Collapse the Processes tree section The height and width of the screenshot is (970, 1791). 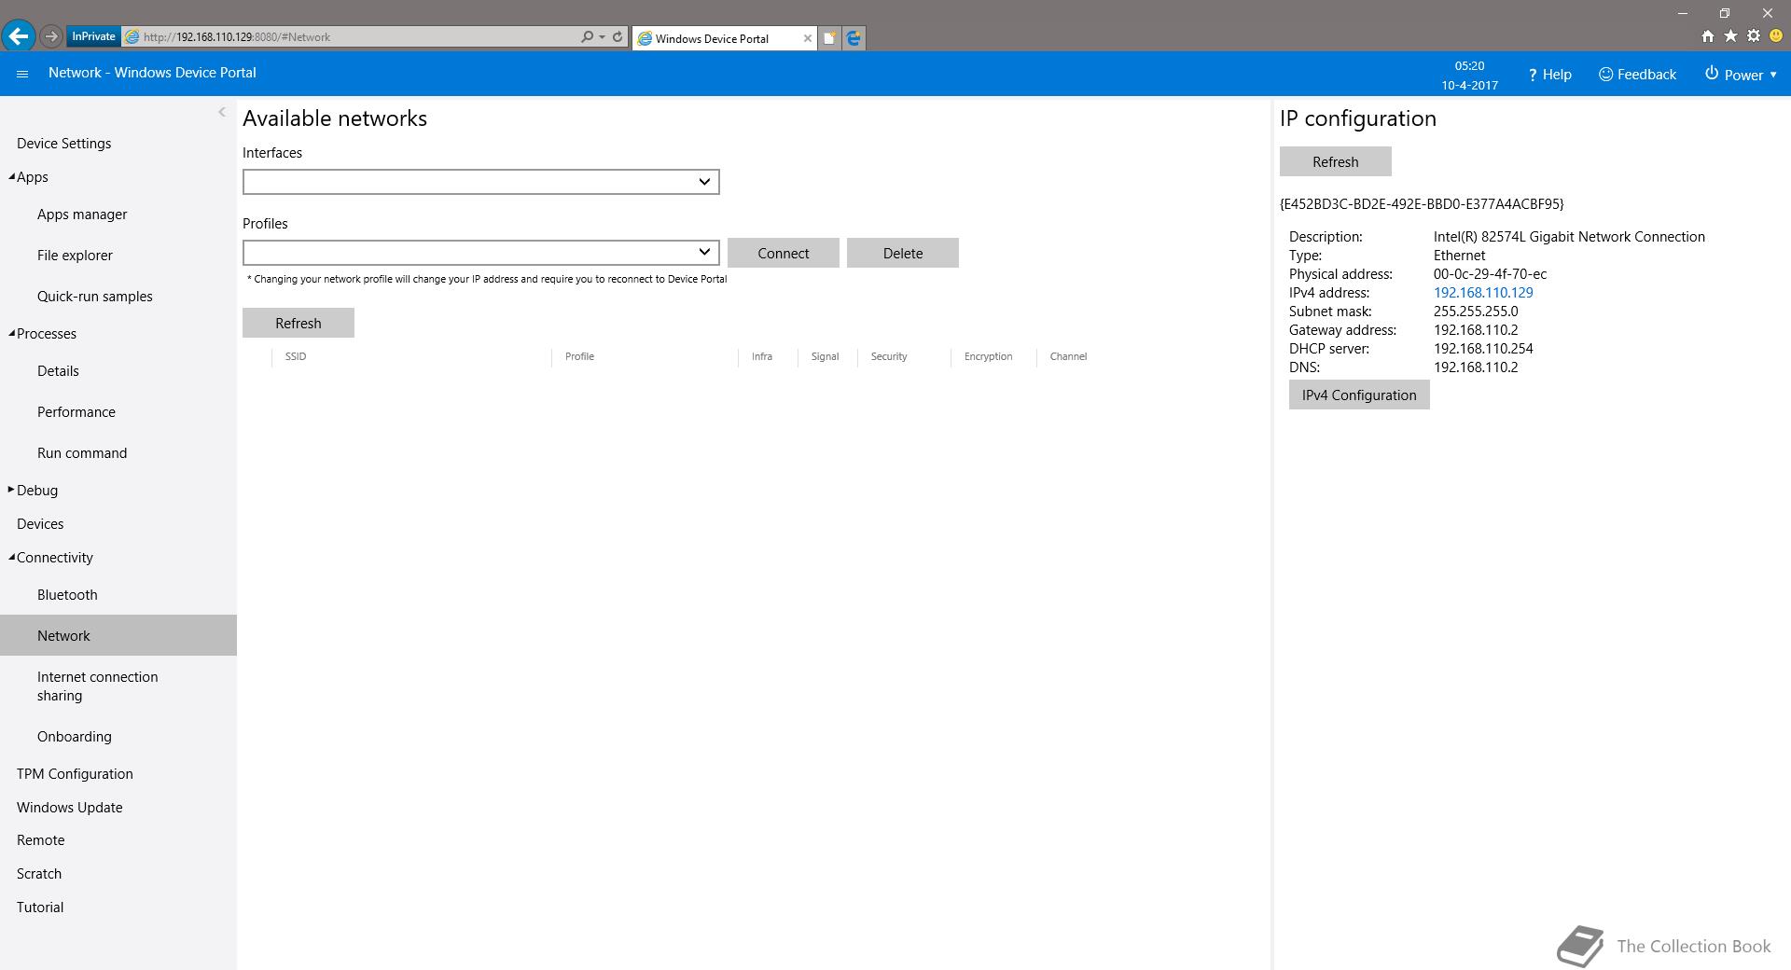point(12,334)
